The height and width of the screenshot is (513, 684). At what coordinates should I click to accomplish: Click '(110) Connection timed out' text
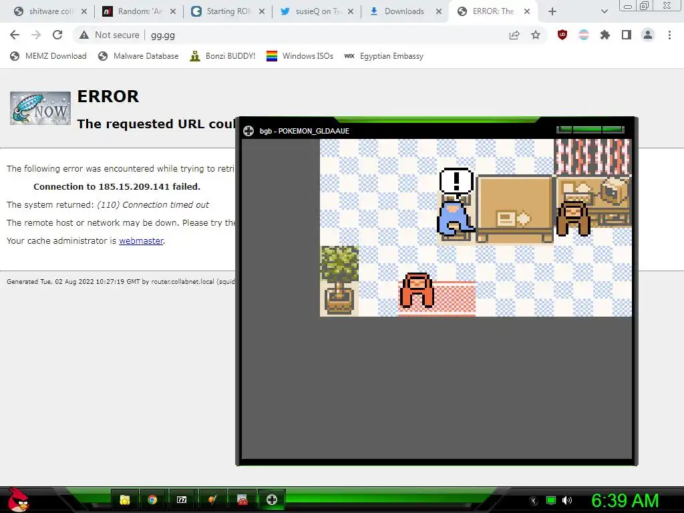point(153,204)
